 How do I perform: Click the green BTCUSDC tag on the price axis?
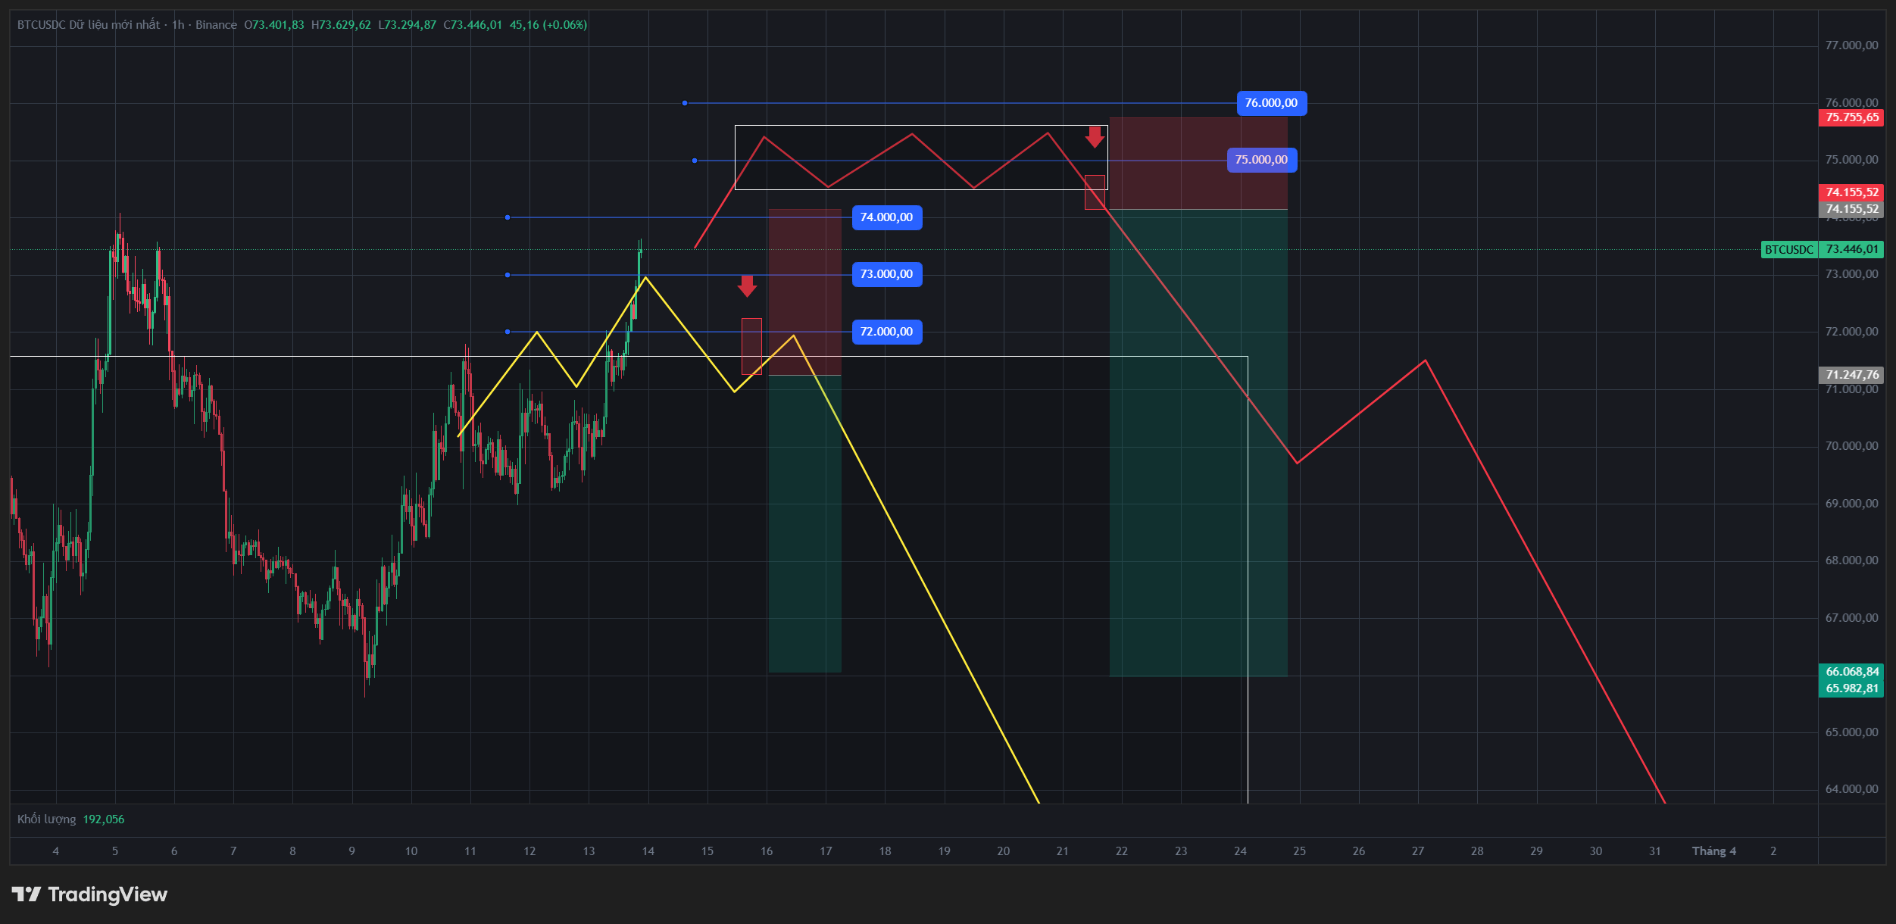click(1788, 249)
